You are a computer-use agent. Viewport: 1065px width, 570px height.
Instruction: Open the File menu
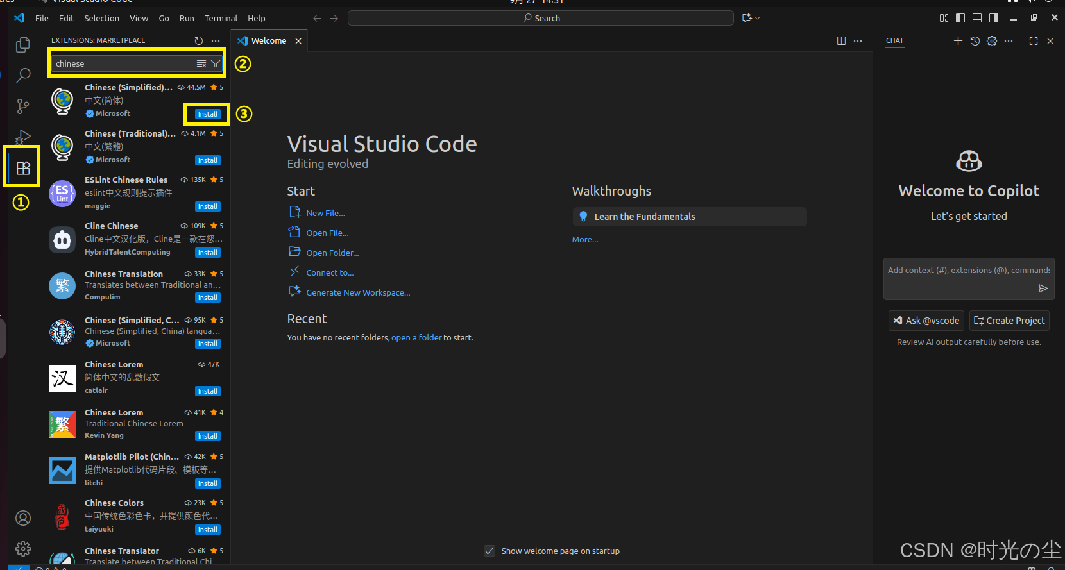[x=42, y=18]
